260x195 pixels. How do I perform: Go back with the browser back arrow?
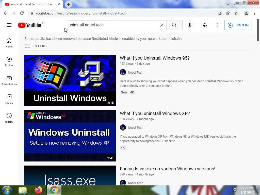click(6, 13)
